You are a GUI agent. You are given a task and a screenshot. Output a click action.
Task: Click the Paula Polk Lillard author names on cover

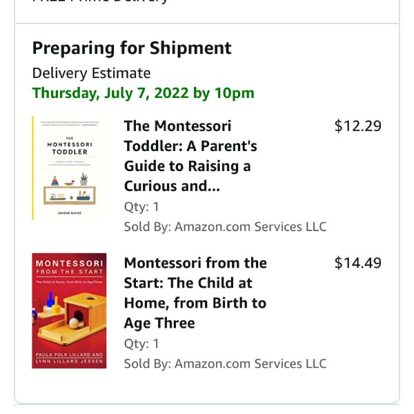pyautogui.click(x=69, y=357)
